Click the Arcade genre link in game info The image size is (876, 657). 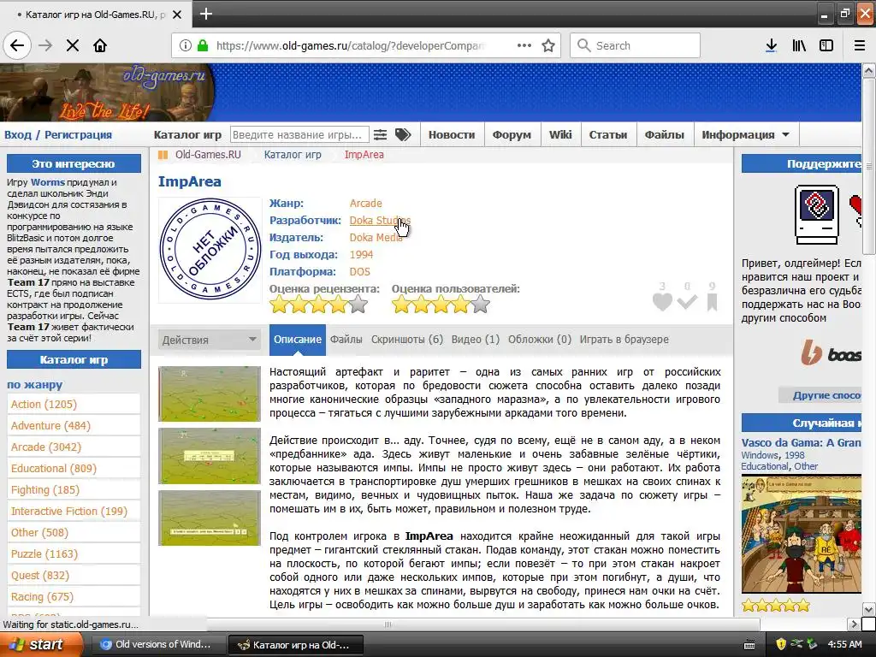pos(366,204)
